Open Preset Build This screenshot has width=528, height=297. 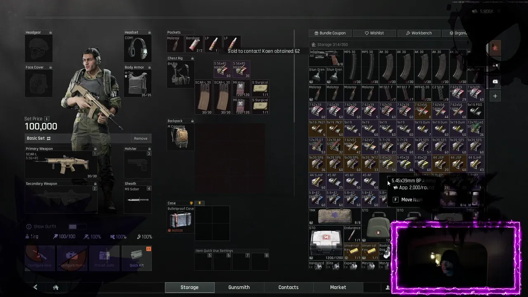(104, 258)
